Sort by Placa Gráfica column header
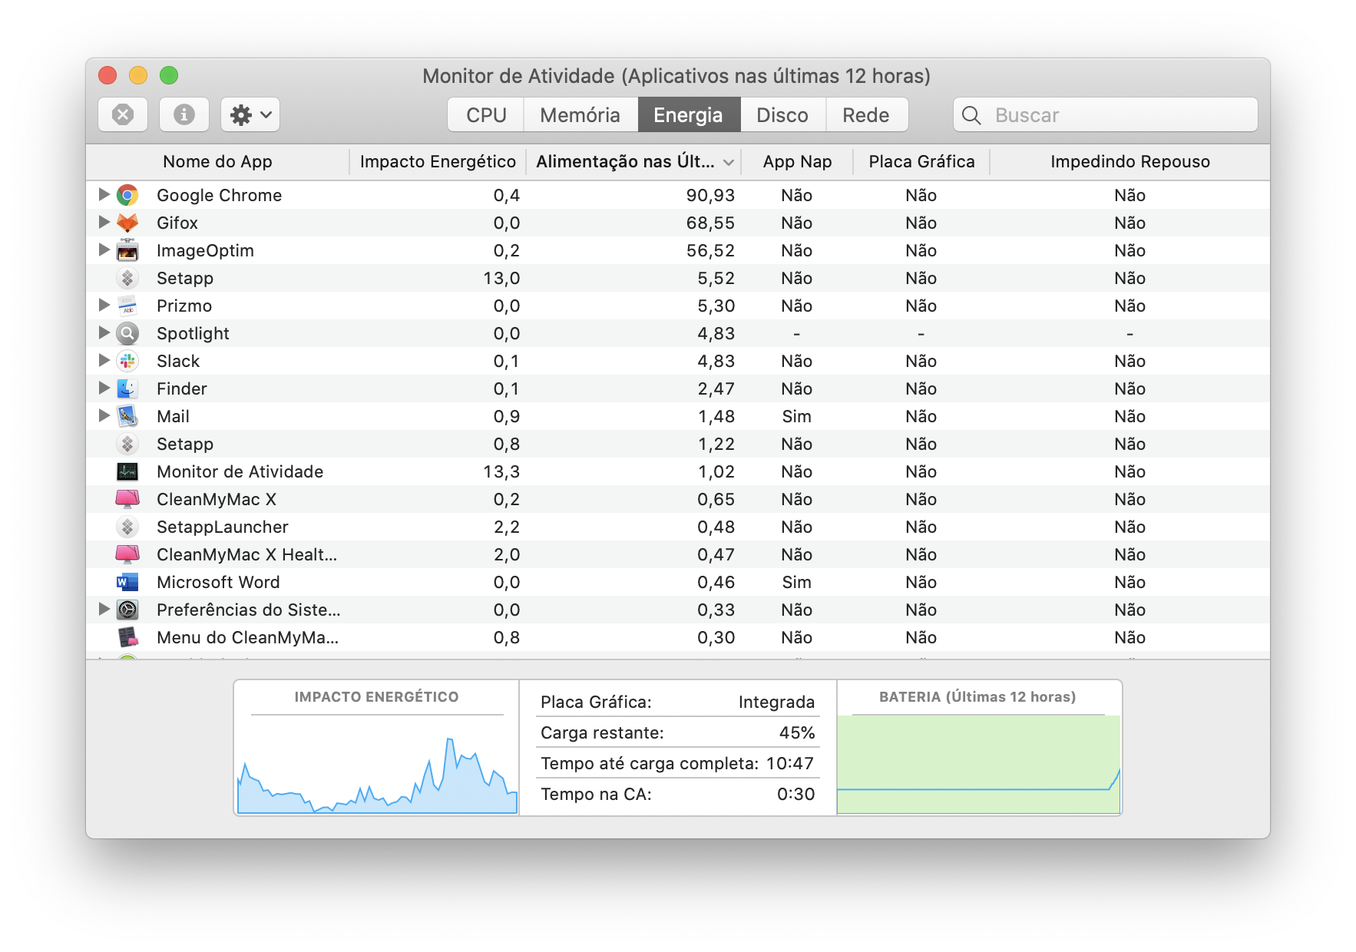Image resolution: width=1356 pixels, height=952 pixels. point(921,161)
